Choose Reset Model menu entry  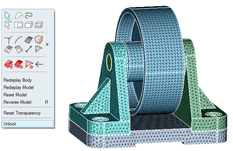(x=15, y=95)
